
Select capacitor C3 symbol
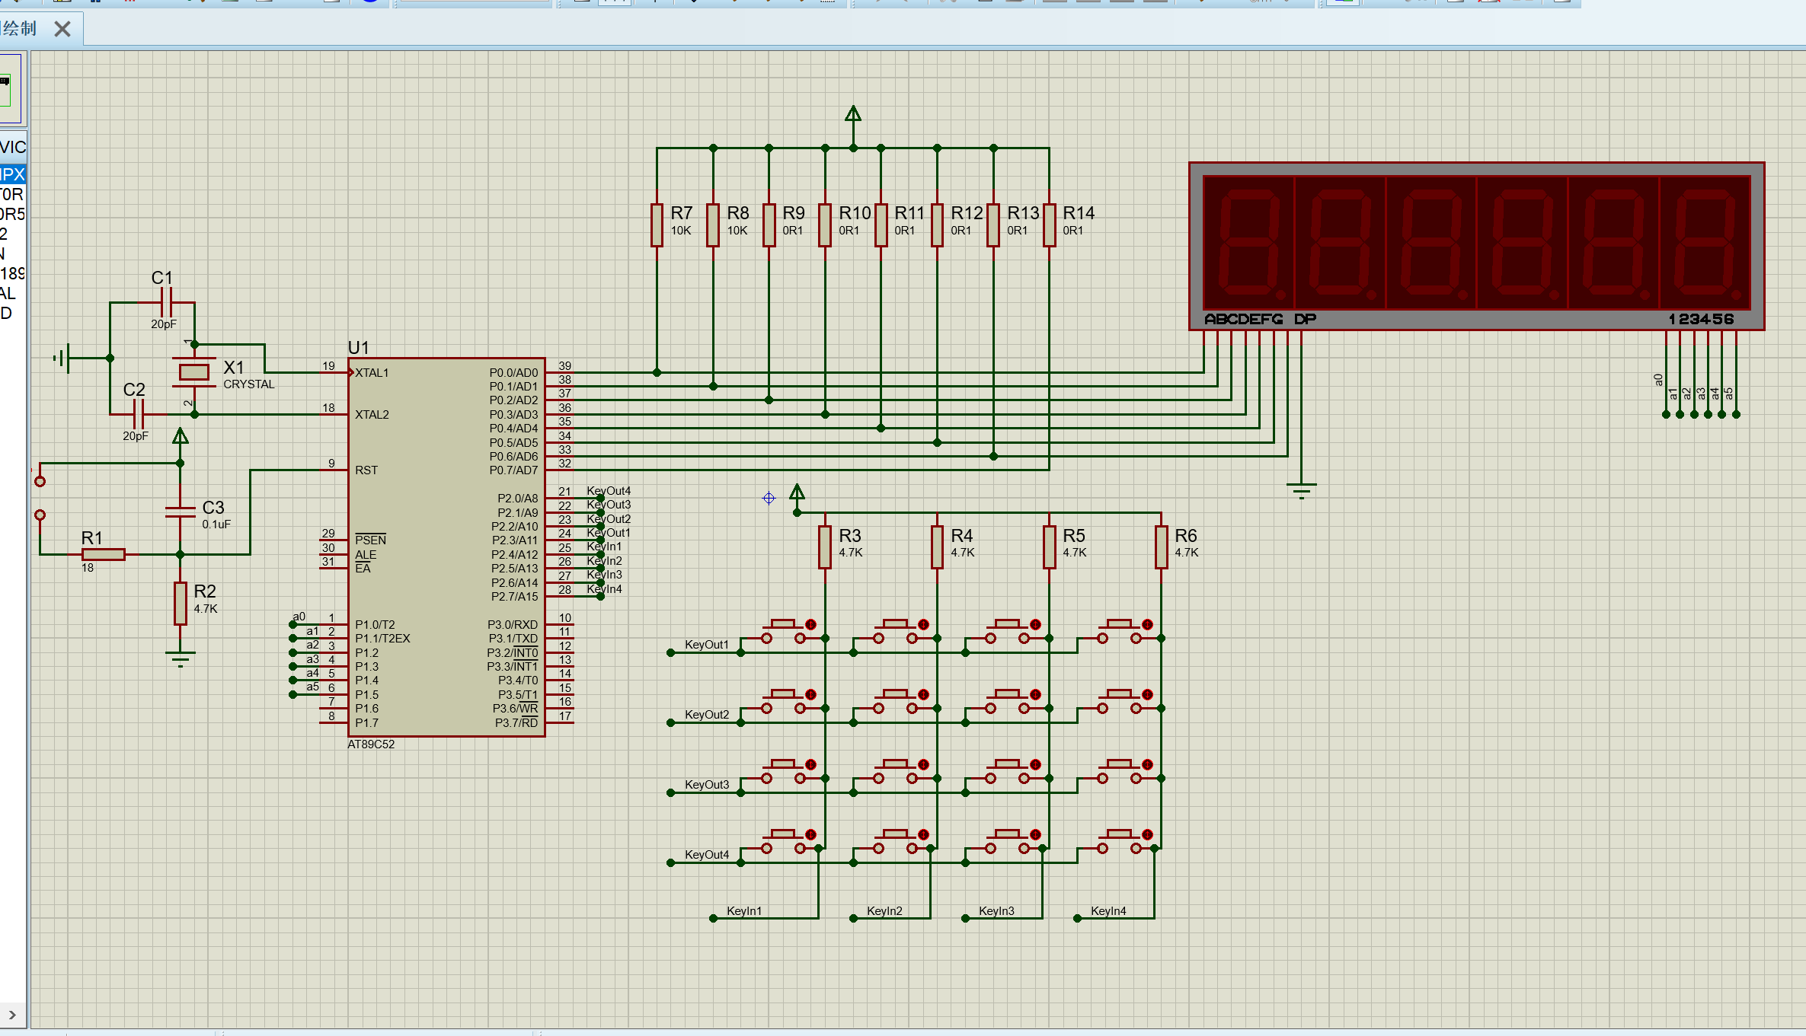(x=181, y=512)
